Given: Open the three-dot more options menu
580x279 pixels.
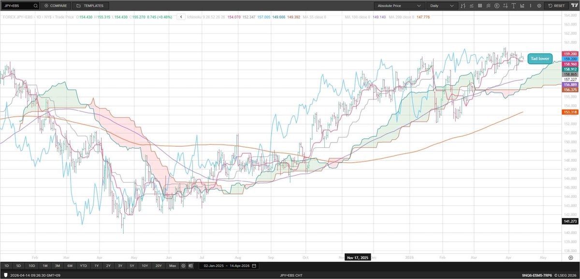Looking at the screenshot, I should (531, 6).
